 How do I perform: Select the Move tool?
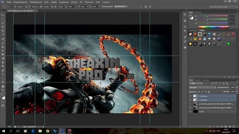[3, 15]
